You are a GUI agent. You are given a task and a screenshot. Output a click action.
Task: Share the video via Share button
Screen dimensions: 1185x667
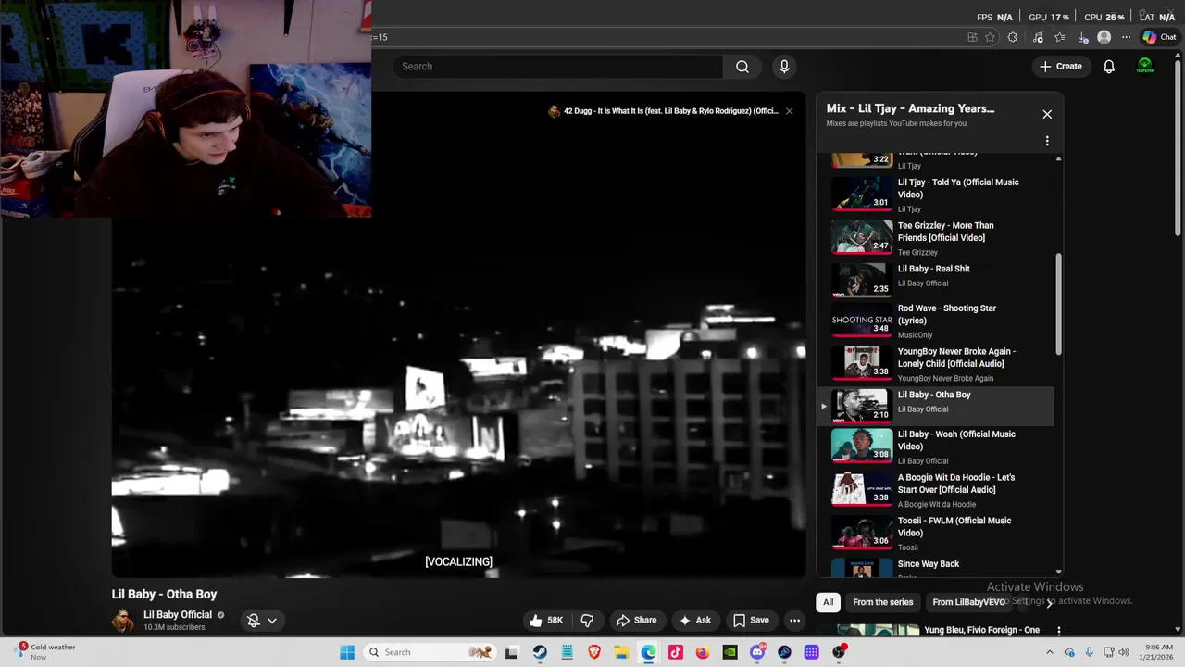click(x=636, y=621)
